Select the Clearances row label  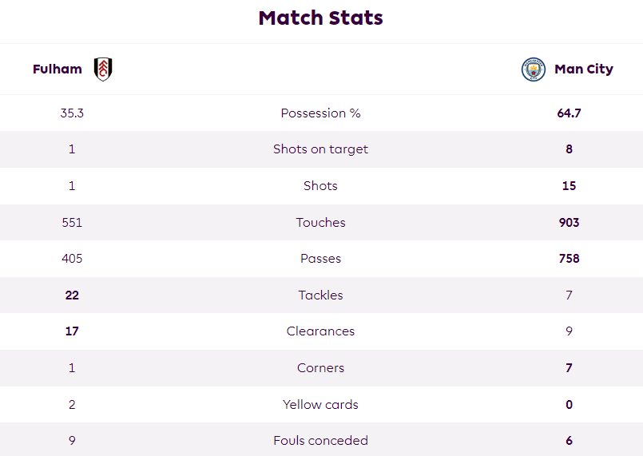coord(320,331)
